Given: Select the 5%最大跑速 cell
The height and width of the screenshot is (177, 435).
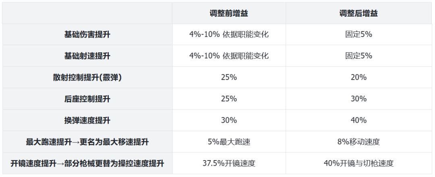Looking at the screenshot, I should point(228,142).
